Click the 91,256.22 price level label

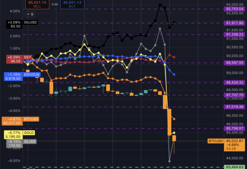(x=235, y=34)
